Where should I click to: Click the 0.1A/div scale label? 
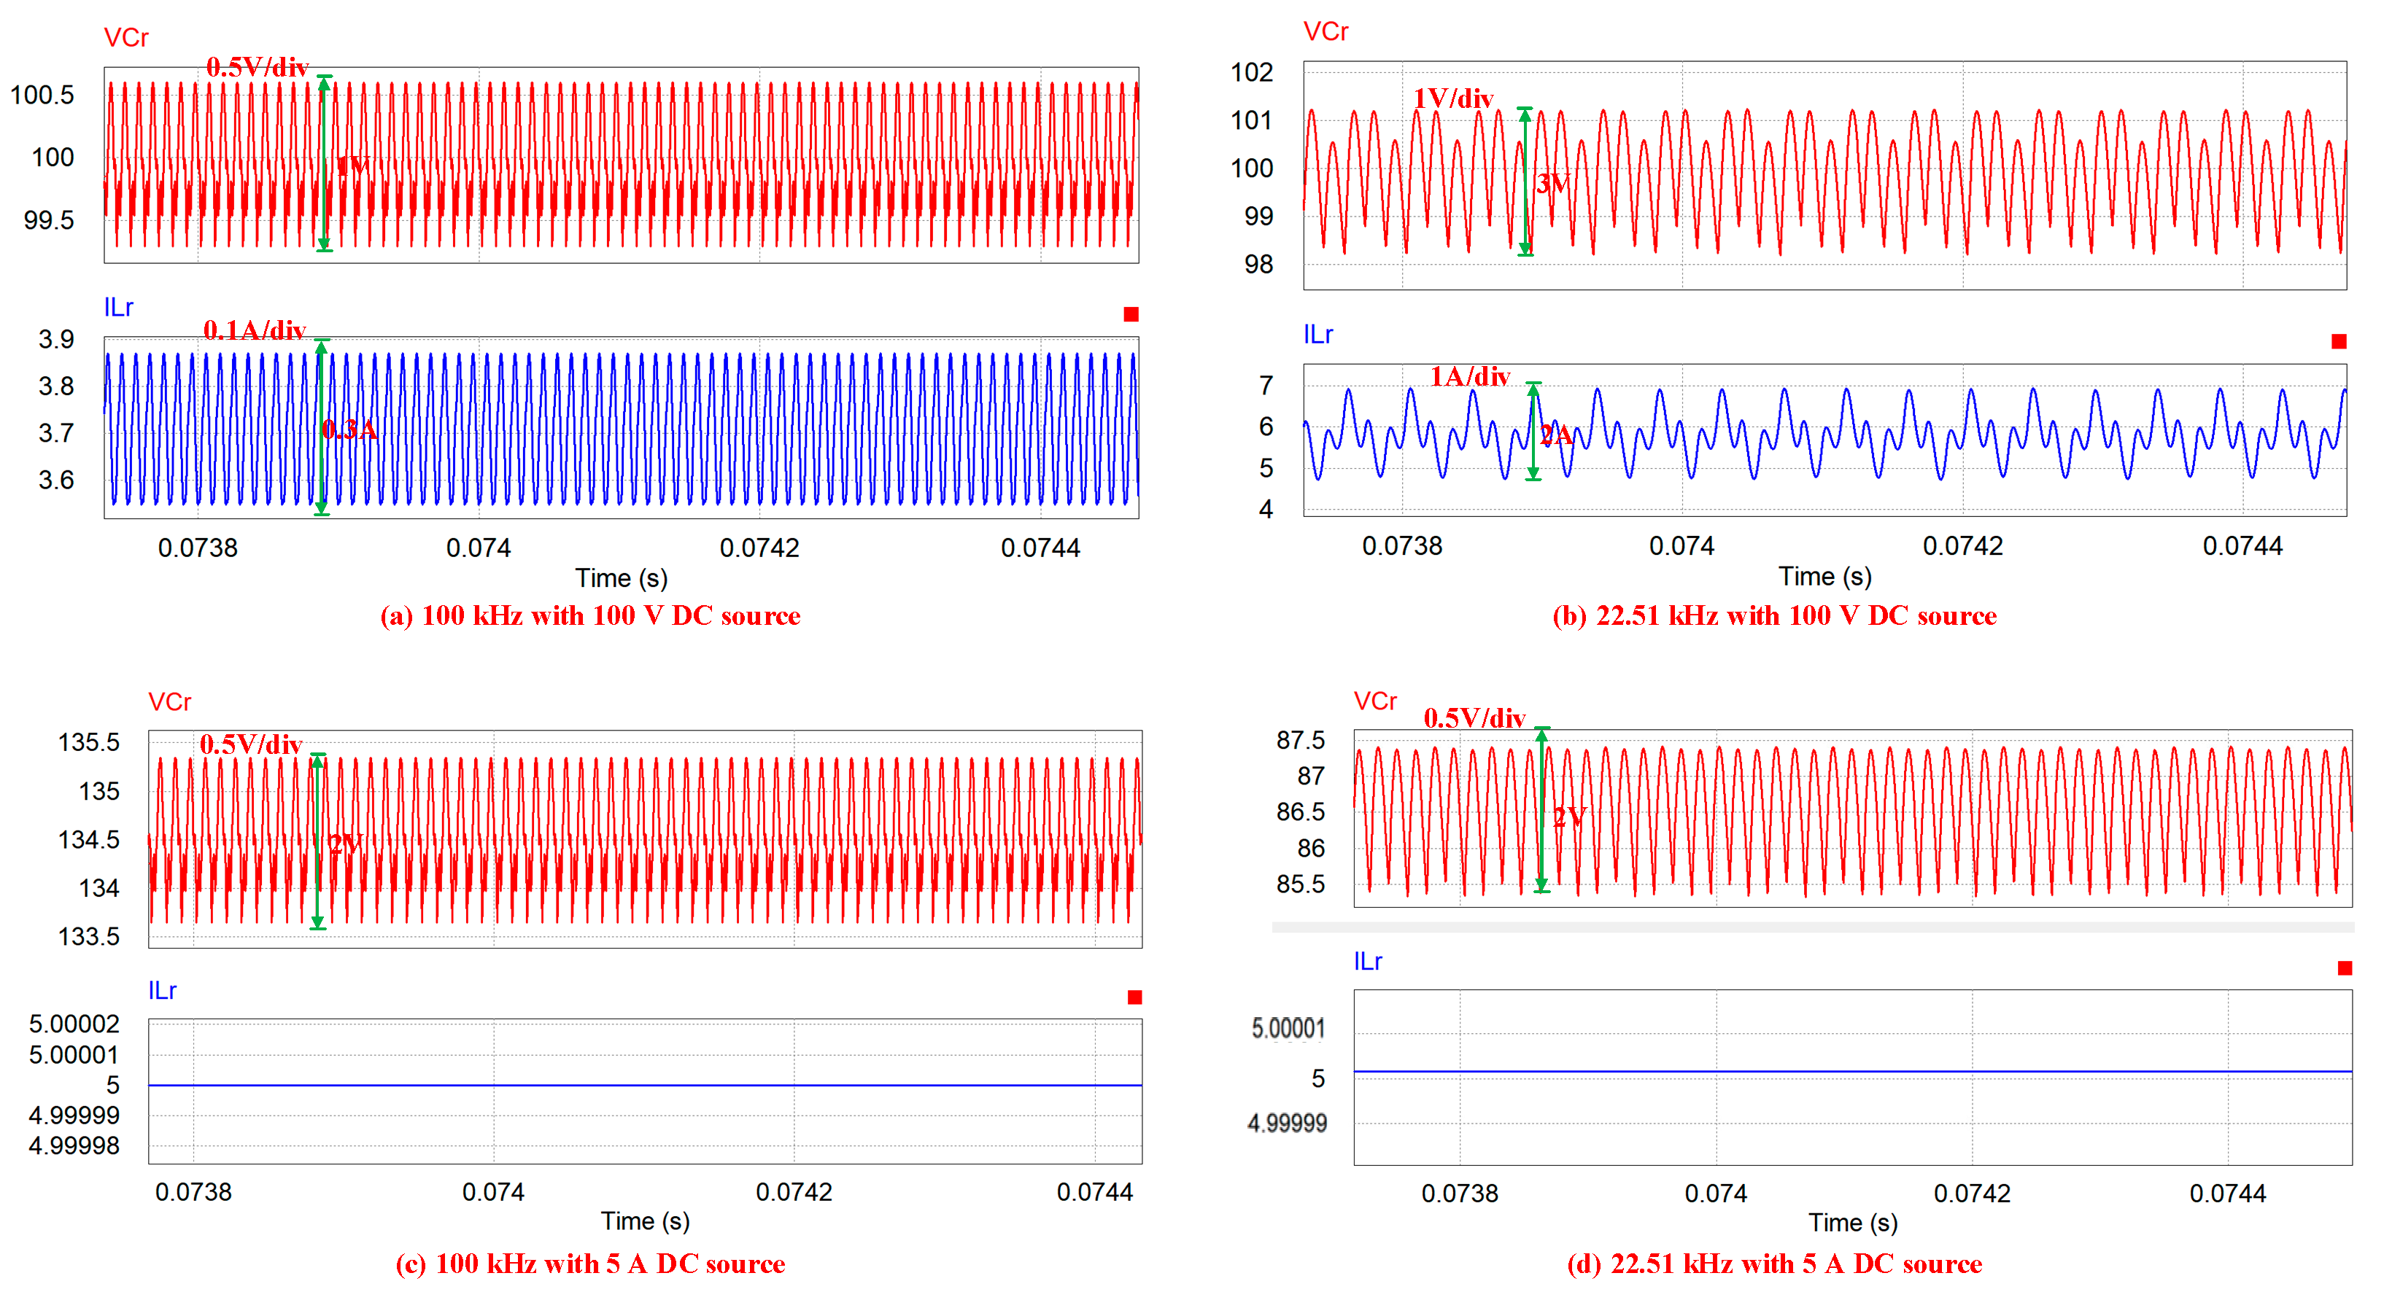click(255, 330)
